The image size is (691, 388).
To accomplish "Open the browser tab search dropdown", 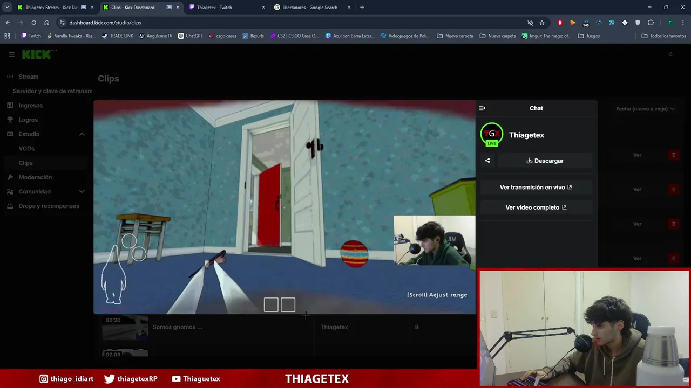I will click(7, 8).
